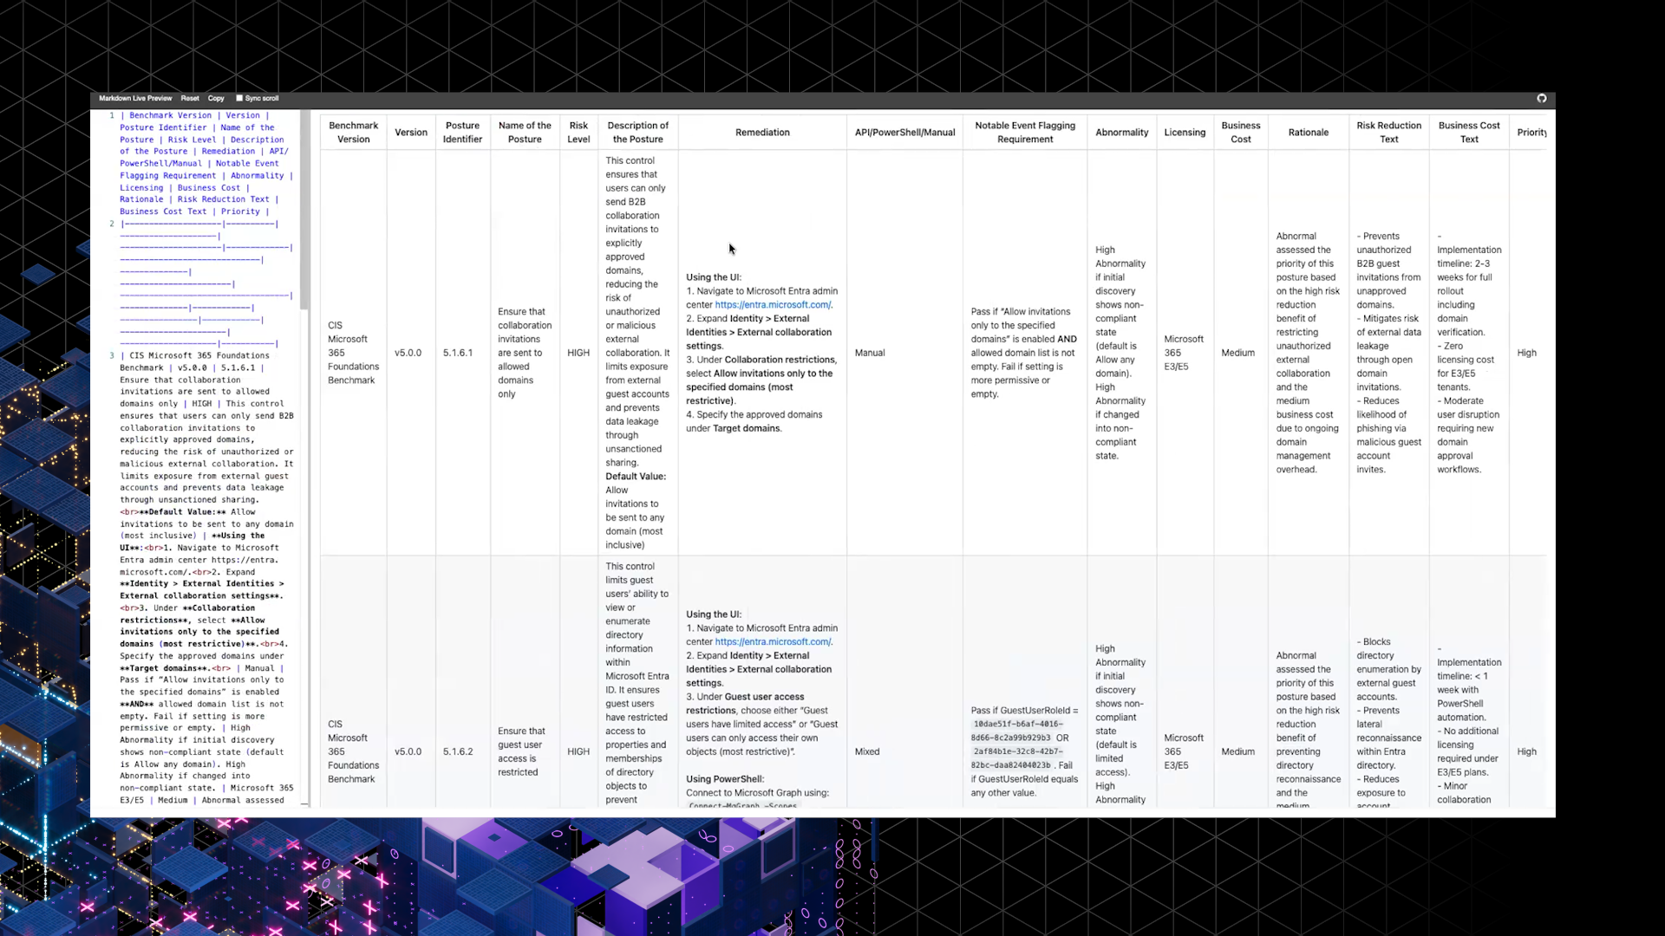The height and width of the screenshot is (936, 1665).
Task: Click the Copy button
Action: point(216,99)
